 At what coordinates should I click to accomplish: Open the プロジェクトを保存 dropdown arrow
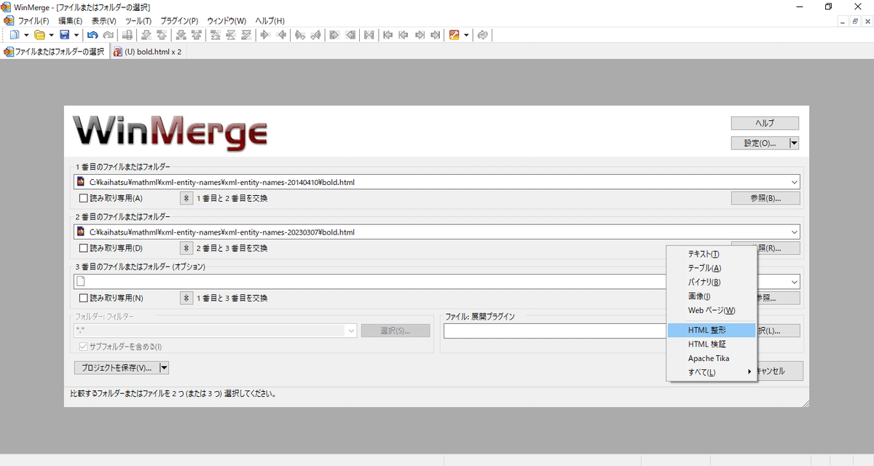click(x=164, y=368)
